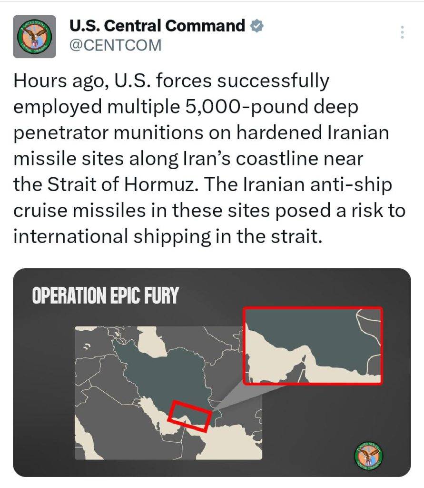This screenshot has width=424, height=488.
Task: Click the @CENTCOM handle
Action: (x=116, y=45)
